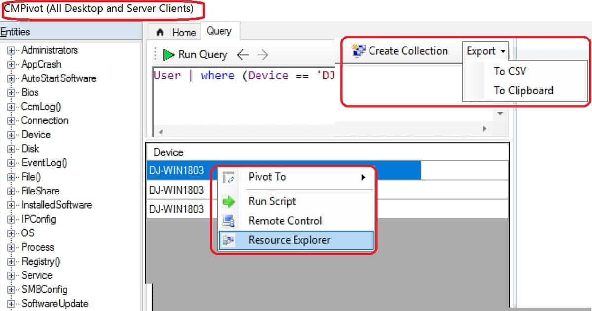Expand the Registry() entity node
The width and height of the screenshot is (592, 311).
11,262
